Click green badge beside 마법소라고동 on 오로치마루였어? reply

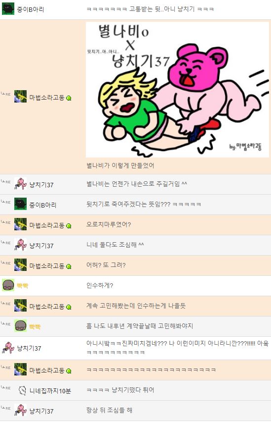(69, 226)
